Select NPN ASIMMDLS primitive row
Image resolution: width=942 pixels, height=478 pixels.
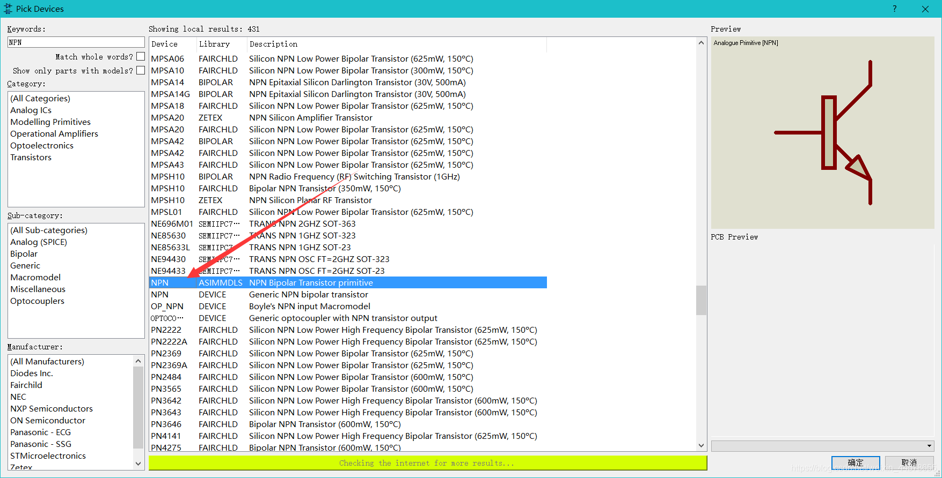(348, 282)
